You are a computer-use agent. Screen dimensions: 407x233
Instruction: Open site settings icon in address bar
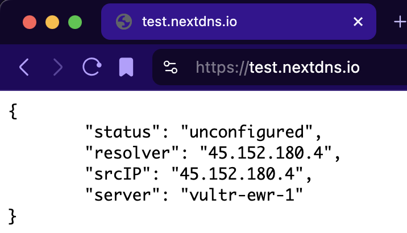click(x=171, y=67)
